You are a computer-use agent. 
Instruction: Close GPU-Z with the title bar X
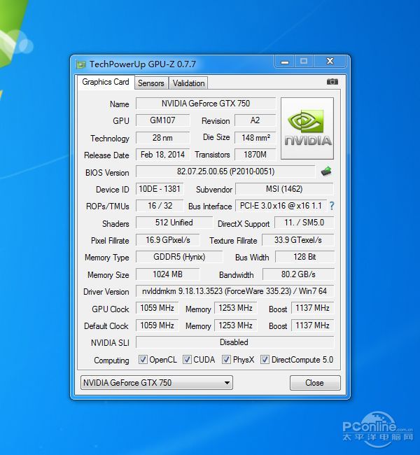coord(330,61)
